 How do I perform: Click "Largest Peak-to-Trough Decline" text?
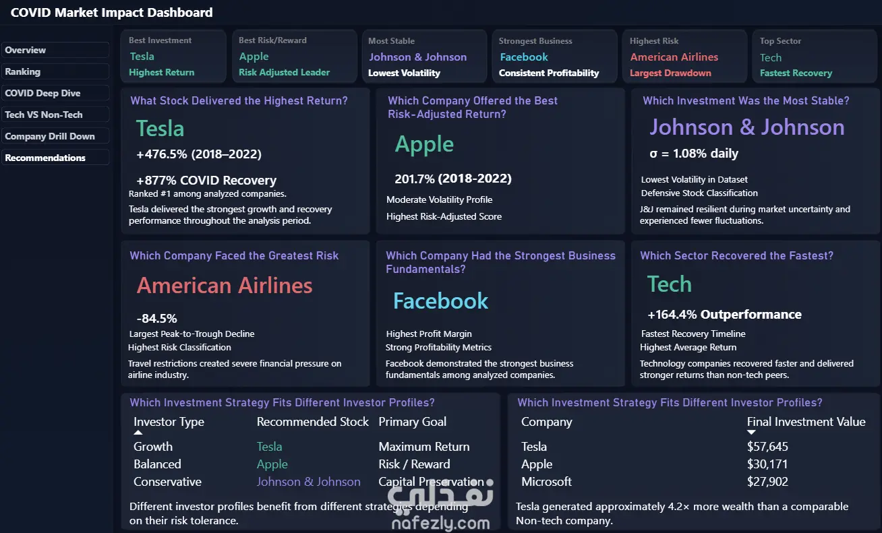tap(192, 334)
